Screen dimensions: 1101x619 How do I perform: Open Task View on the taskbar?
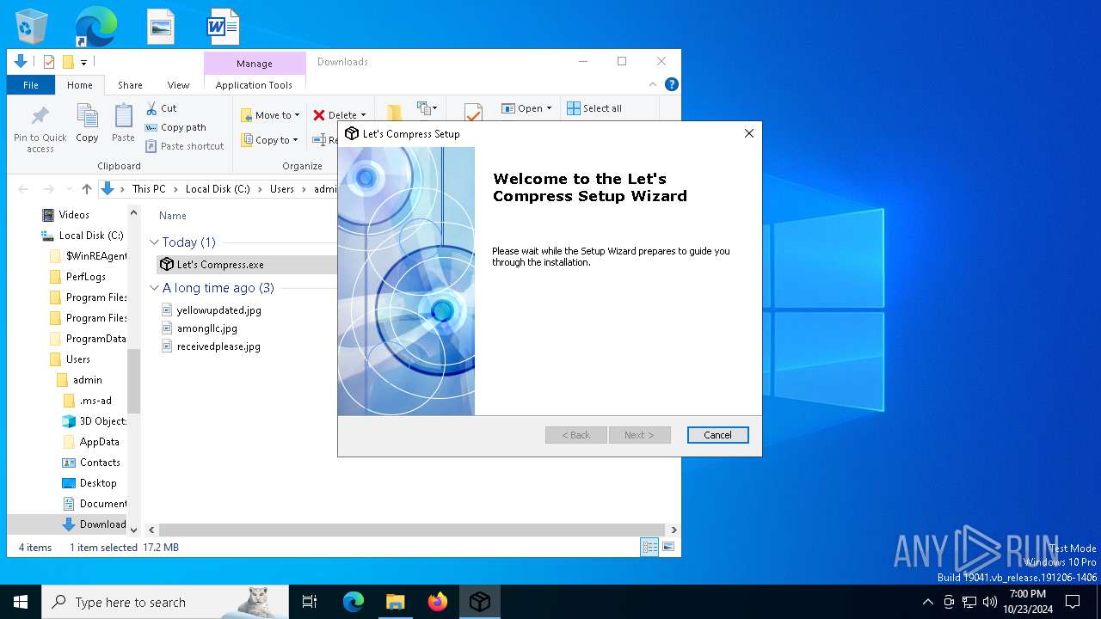[310, 602]
